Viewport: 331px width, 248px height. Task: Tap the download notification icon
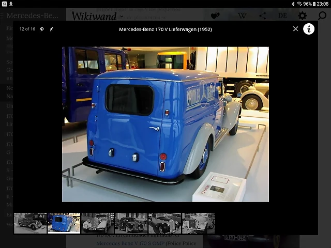[x=11, y=4]
